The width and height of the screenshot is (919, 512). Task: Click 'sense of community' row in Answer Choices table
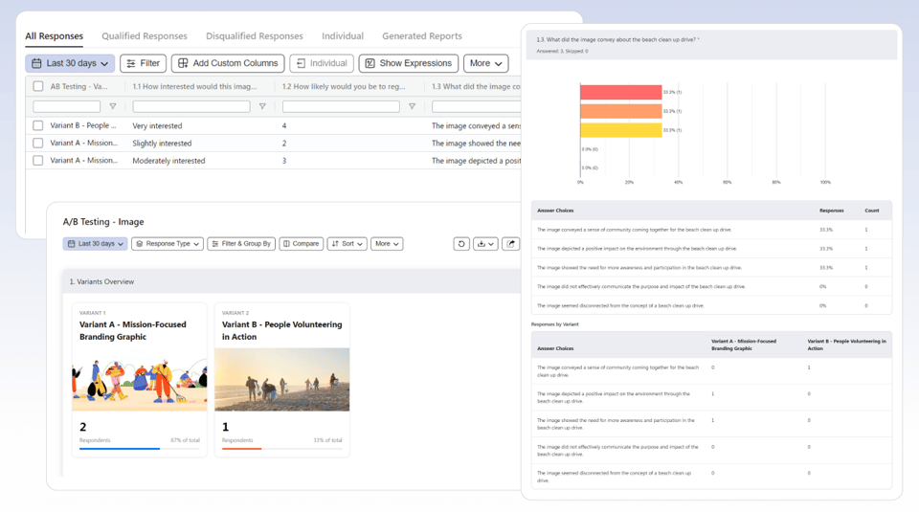point(711,230)
